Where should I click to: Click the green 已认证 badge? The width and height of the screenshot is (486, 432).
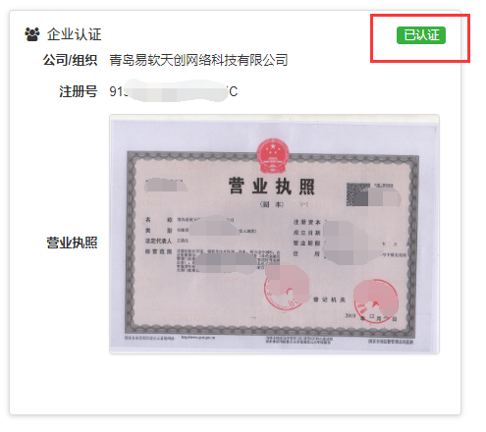tap(421, 35)
